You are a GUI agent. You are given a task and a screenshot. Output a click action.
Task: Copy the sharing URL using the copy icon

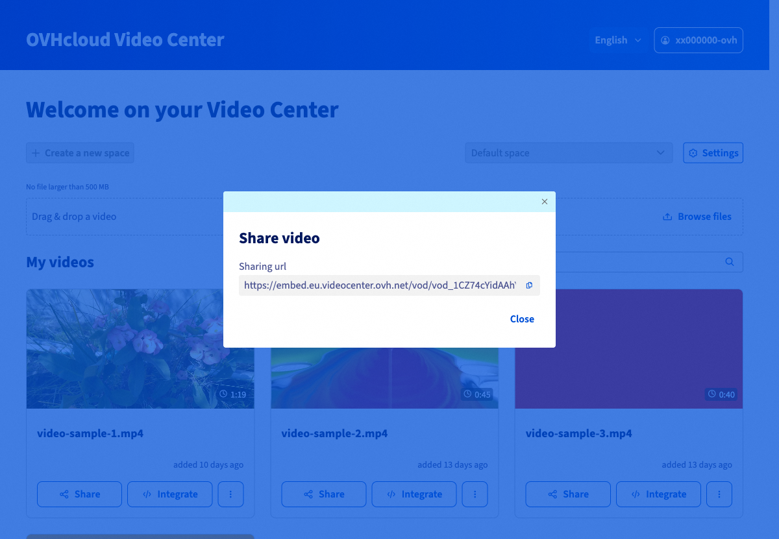click(529, 285)
